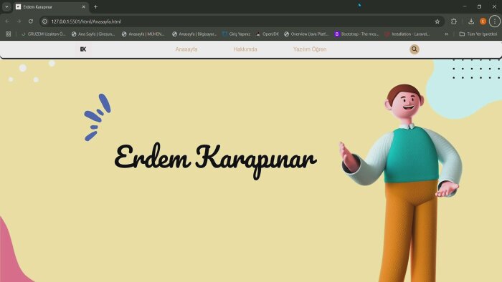Viewport: 502px width, 282px height.
Task: Focus the address bar URL field
Action: pos(242,21)
